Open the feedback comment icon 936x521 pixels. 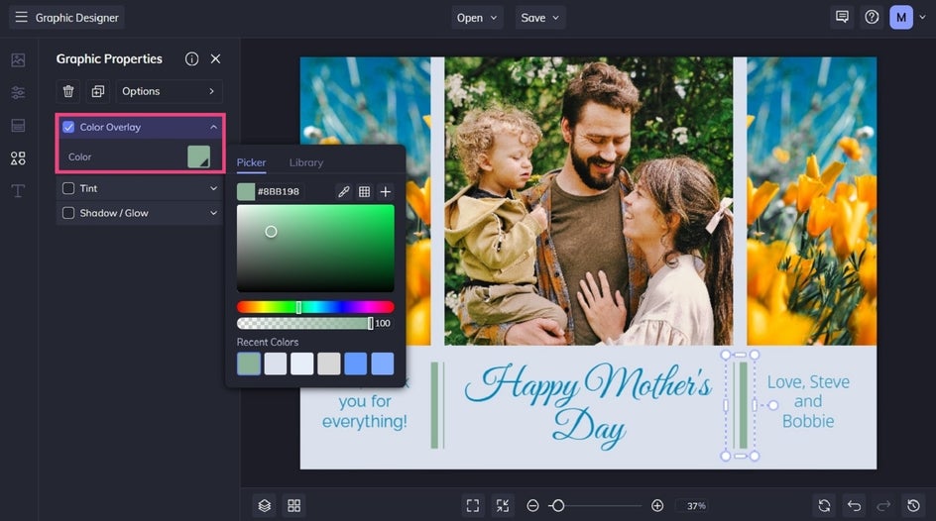click(x=842, y=17)
